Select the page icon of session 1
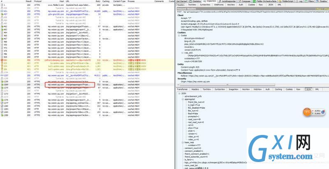The width and height of the screenshot is (329, 169). [x=2, y=5]
